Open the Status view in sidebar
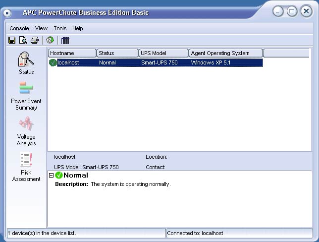 (26, 63)
